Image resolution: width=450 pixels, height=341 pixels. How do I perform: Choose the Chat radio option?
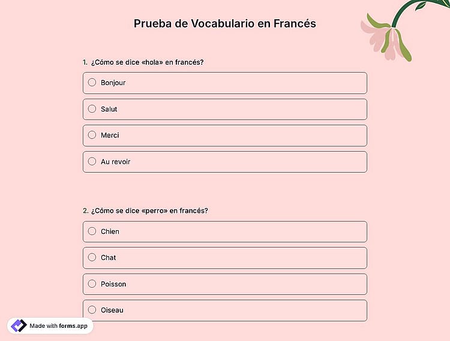pyautogui.click(x=92, y=257)
